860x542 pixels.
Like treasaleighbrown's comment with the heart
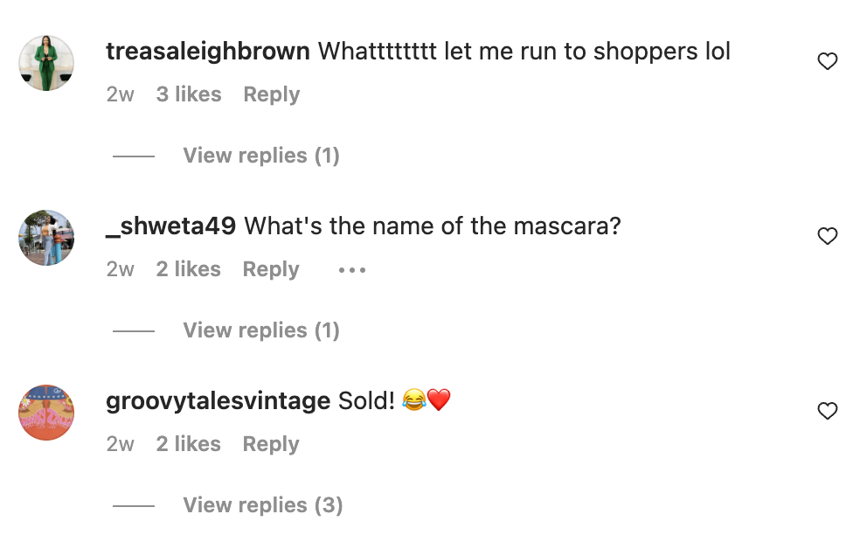click(x=827, y=61)
